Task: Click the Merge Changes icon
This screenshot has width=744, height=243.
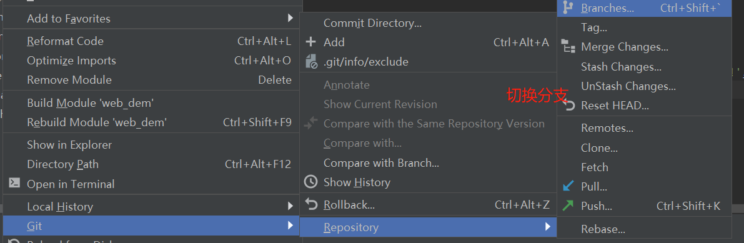Action: (x=568, y=46)
